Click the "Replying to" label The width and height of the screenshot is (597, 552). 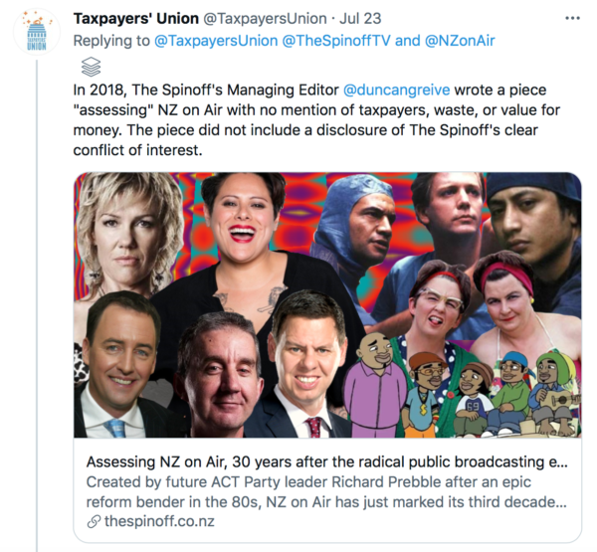click(111, 41)
